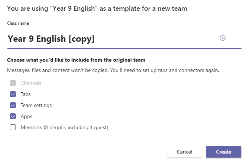The height and width of the screenshot is (165, 248).
Task: Place cursor on the "[copy]" text in name
Action: tap(81, 39)
